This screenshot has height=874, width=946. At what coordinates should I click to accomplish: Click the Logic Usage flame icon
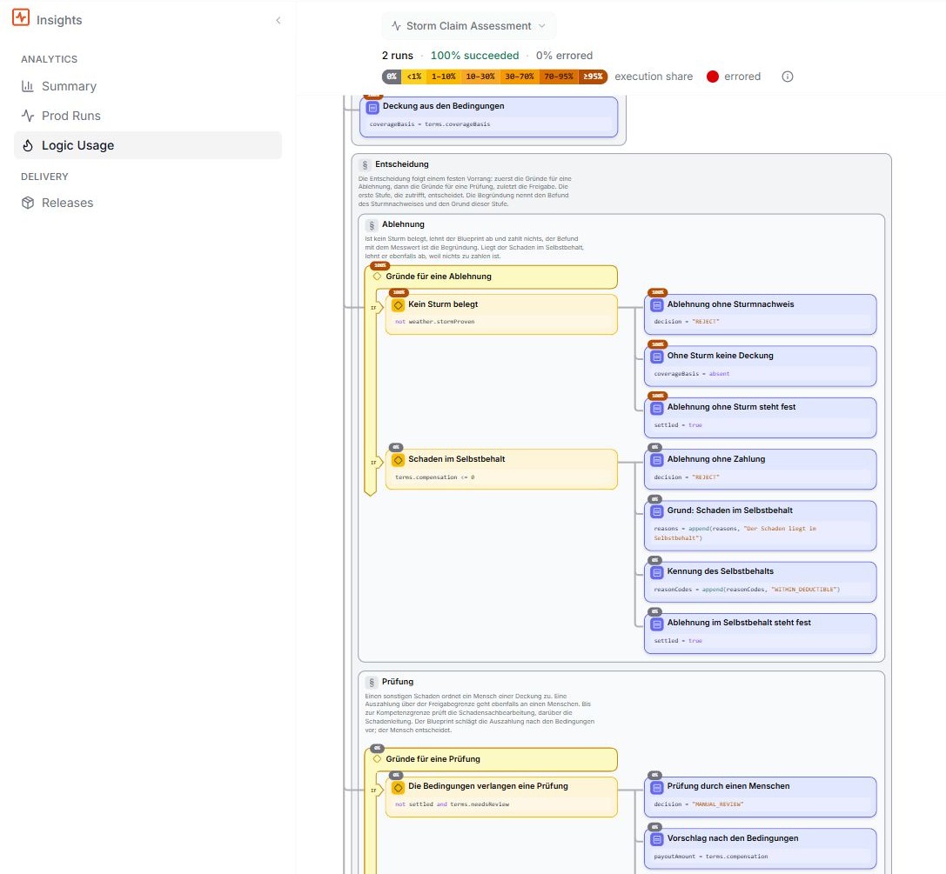tap(27, 145)
